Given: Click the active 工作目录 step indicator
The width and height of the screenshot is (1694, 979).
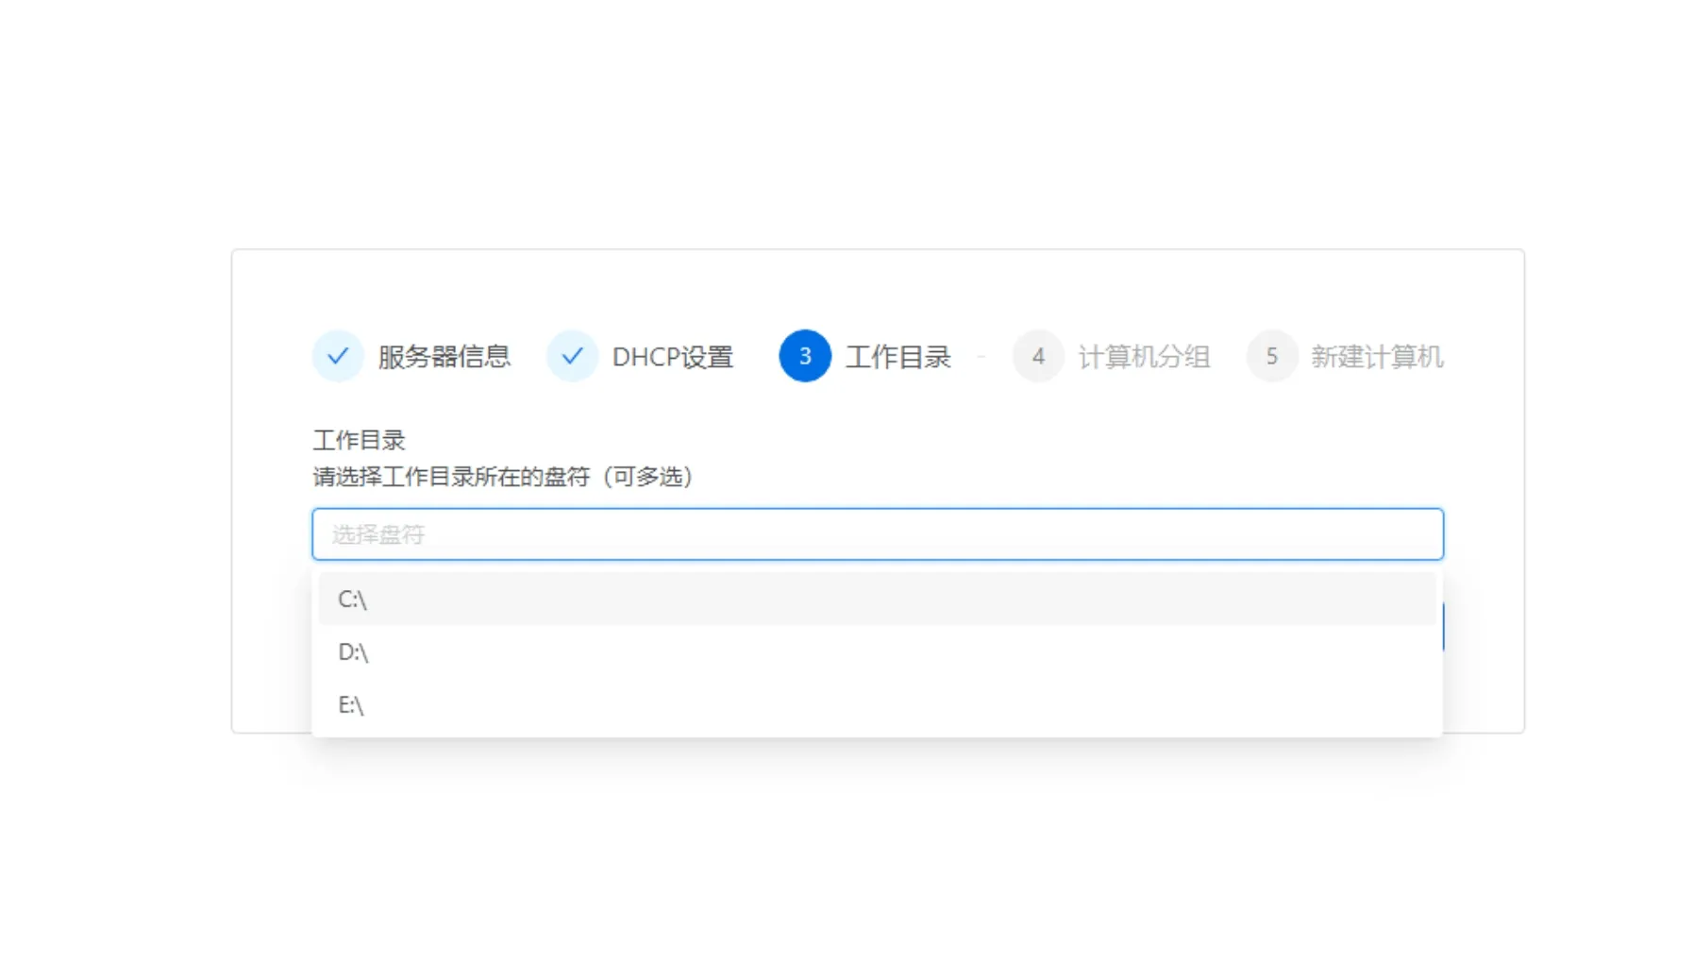Looking at the screenshot, I should pos(803,356).
